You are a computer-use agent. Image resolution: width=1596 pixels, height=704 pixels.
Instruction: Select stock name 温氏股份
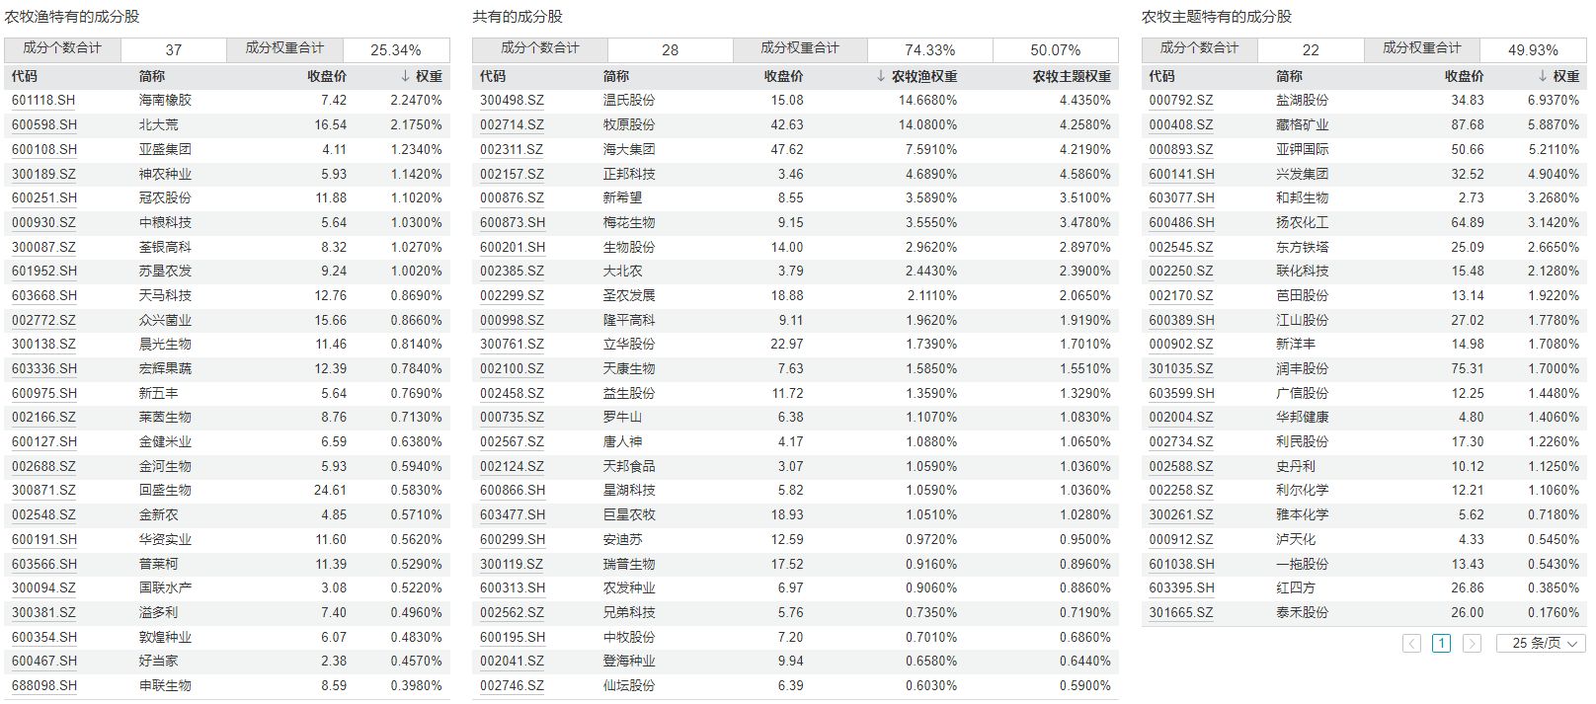tap(629, 101)
